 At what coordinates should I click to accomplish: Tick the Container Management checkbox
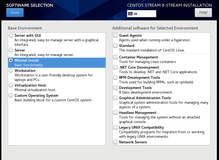click(x=115, y=57)
